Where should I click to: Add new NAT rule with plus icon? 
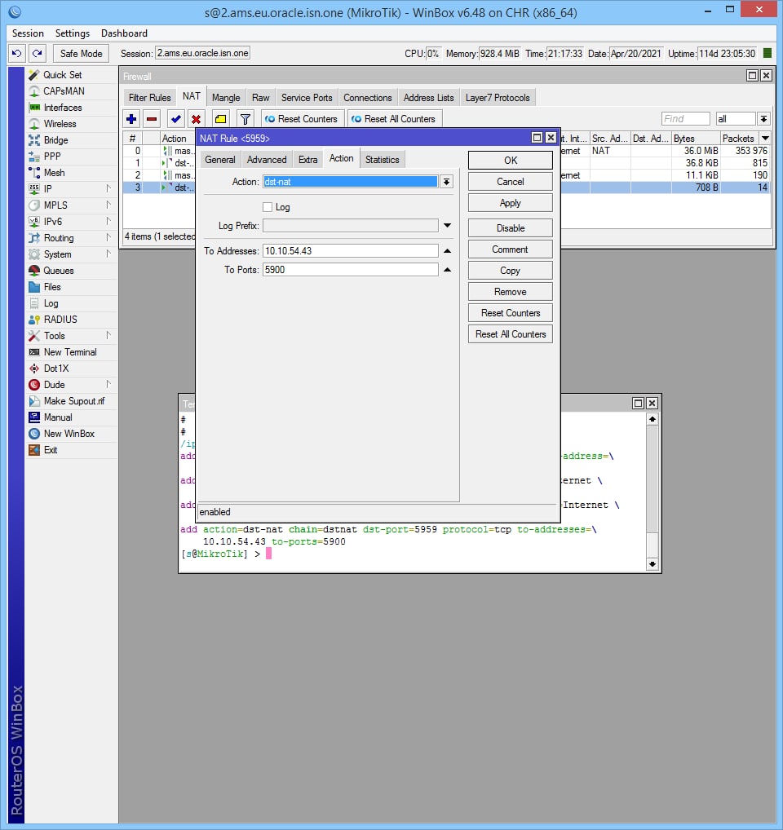tap(132, 119)
